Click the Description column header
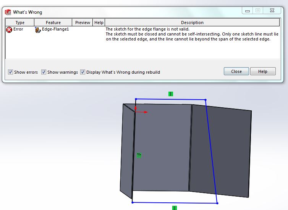This screenshot has height=210, width=288. [192, 23]
